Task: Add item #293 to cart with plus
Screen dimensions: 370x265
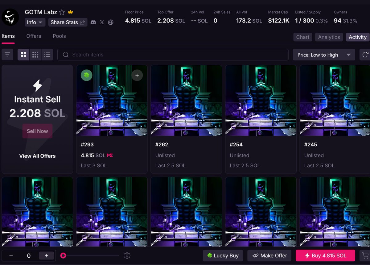Action: pos(137,75)
